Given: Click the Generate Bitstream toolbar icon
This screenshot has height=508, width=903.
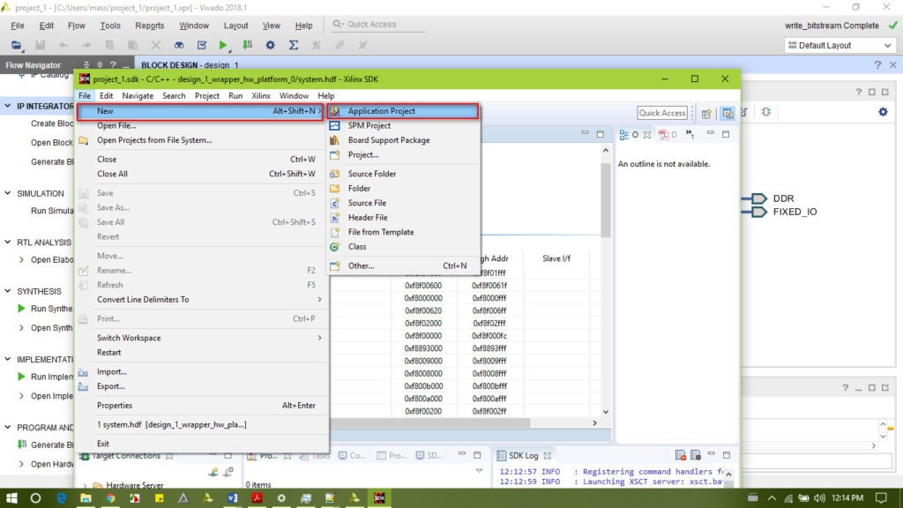Looking at the screenshot, I should pos(248,45).
